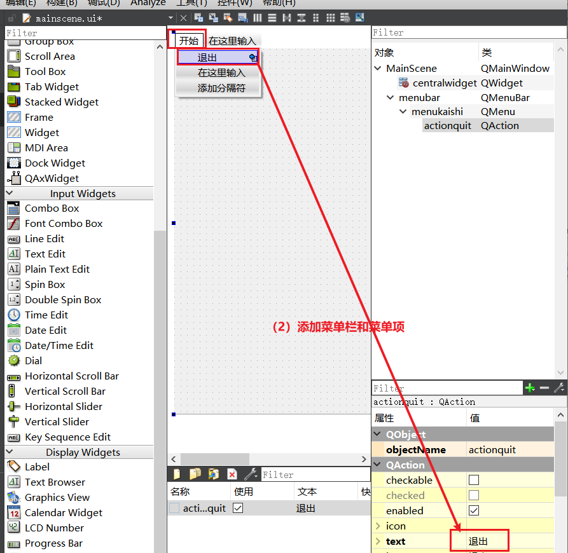Click the 文本 column header
Screen dimensions: 568x553
(307, 491)
